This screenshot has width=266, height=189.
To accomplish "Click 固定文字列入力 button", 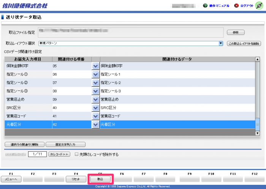I will point(65,145).
